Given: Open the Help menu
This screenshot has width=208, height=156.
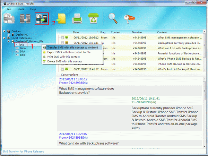Looking at the screenshot, I should click(x=33, y=9).
